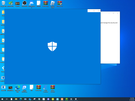The image size is (135, 101).
Task: Click text 'and manage the security and' in background window
Action: point(109,23)
